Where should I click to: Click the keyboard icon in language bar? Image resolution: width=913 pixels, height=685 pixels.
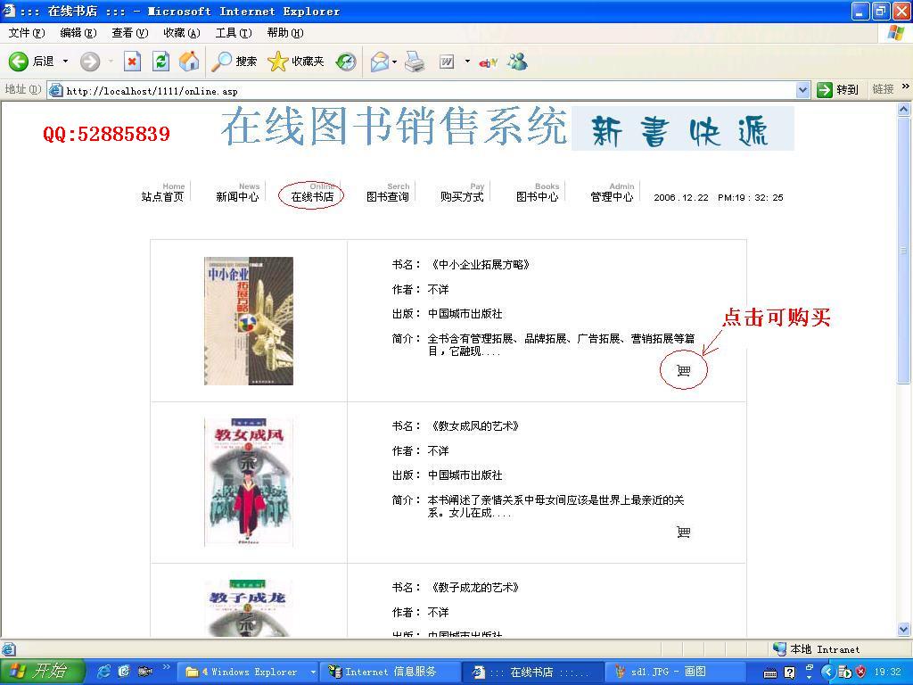tap(770, 673)
